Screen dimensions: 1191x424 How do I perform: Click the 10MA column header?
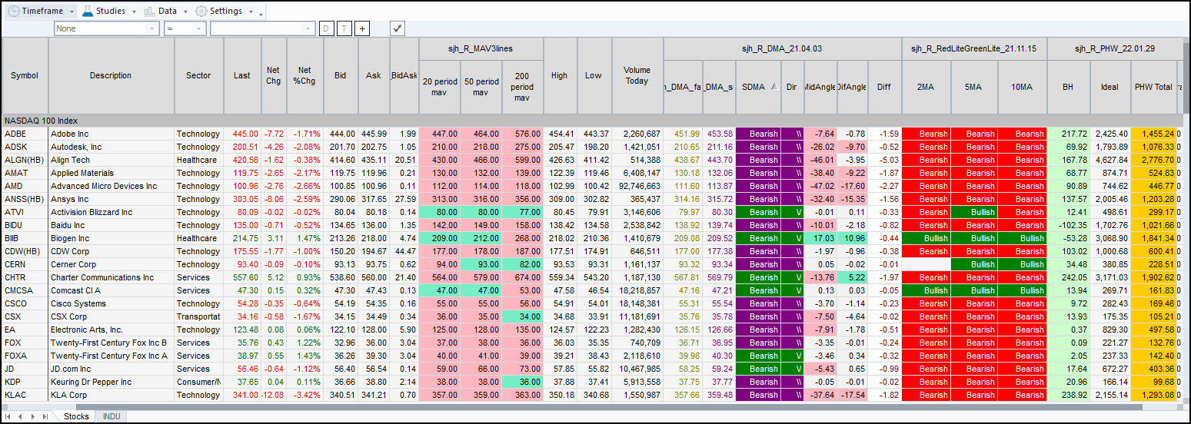(x=1022, y=87)
